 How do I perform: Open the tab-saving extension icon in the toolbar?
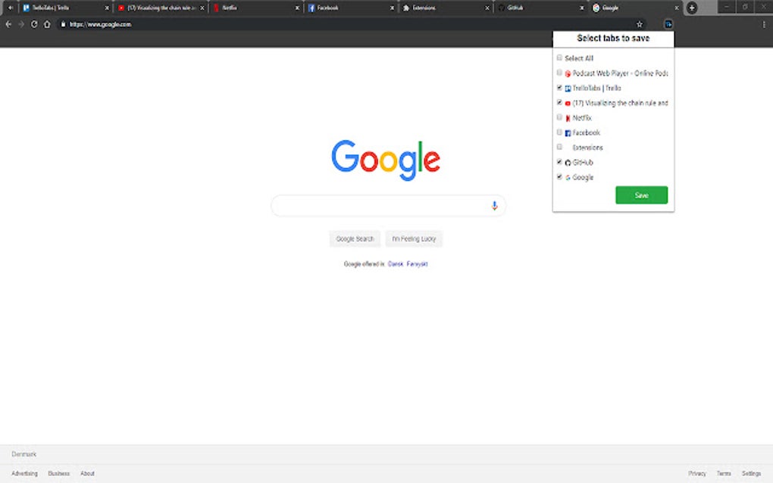668,23
